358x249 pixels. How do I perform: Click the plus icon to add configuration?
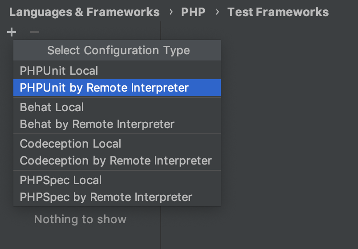pos(12,32)
